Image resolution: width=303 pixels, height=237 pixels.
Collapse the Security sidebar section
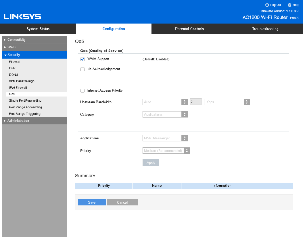(x=35, y=55)
